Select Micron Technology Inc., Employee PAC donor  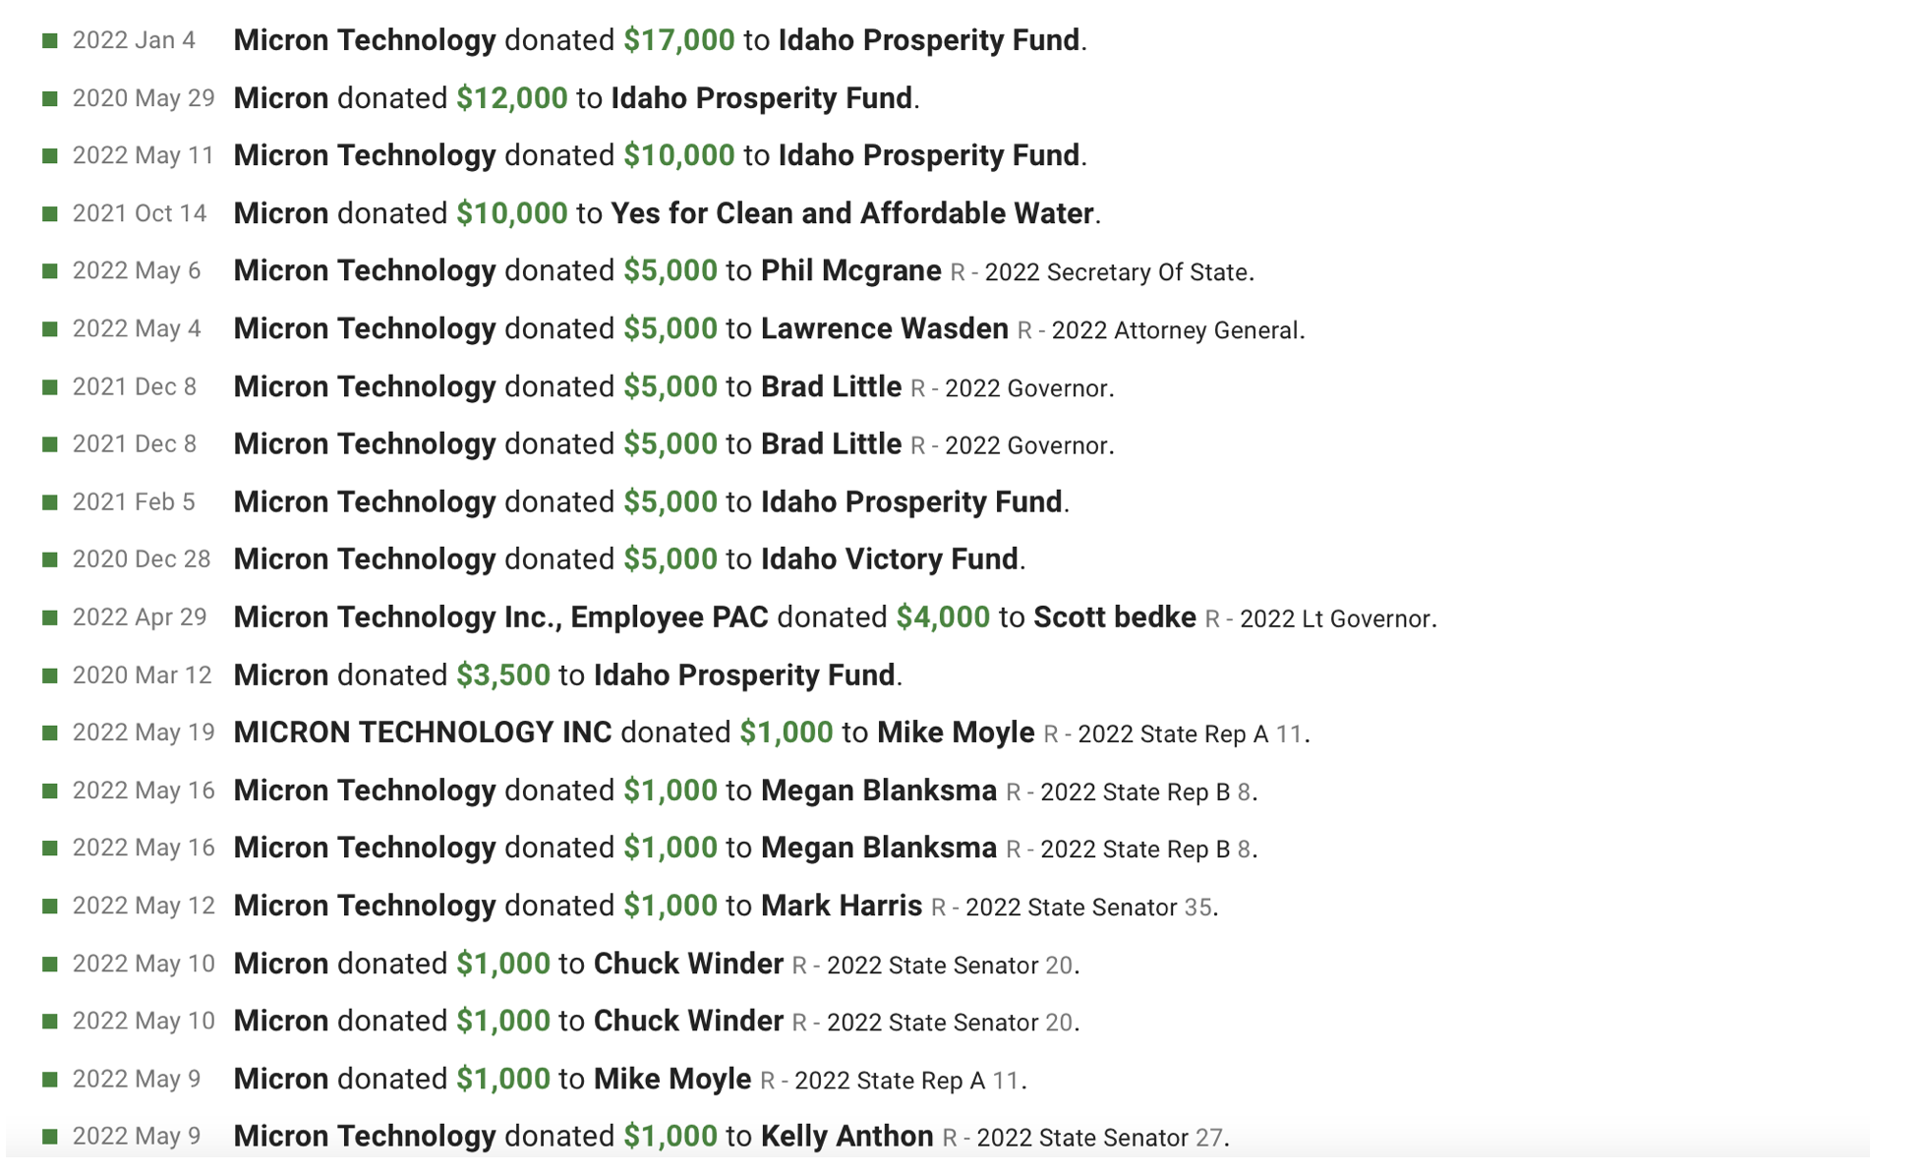pyautogui.click(x=501, y=617)
